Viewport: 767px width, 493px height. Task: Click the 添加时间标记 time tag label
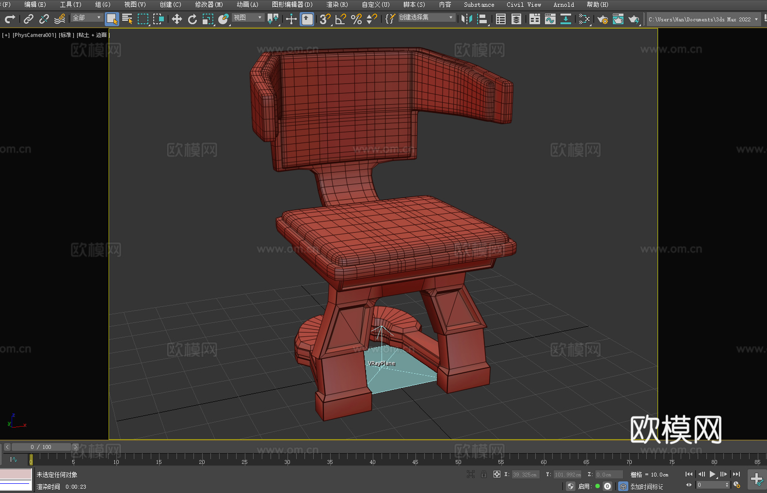(647, 487)
